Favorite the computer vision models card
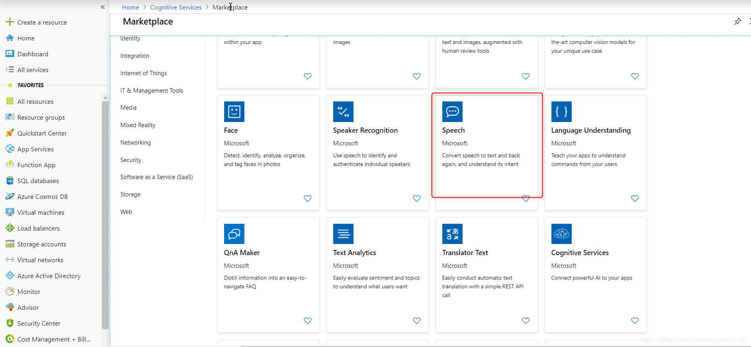Image resolution: width=751 pixels, height=347 pixels. [x=635, y=76]
